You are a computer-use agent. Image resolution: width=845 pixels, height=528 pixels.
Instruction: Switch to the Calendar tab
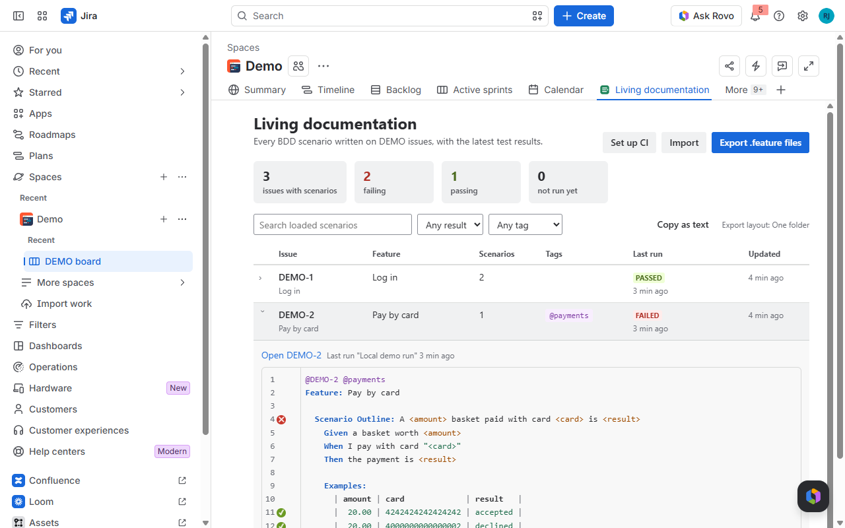[x=556, y=90]
